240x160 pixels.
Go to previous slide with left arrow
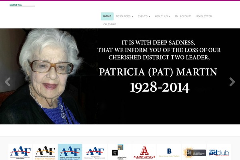tap(8, 82)
